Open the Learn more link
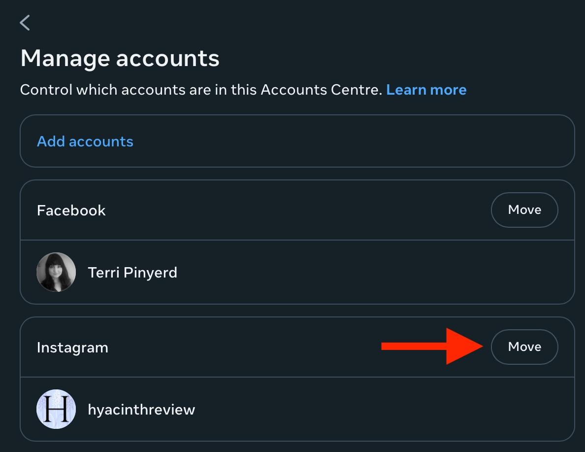585x452 pixels. point(426,90)
